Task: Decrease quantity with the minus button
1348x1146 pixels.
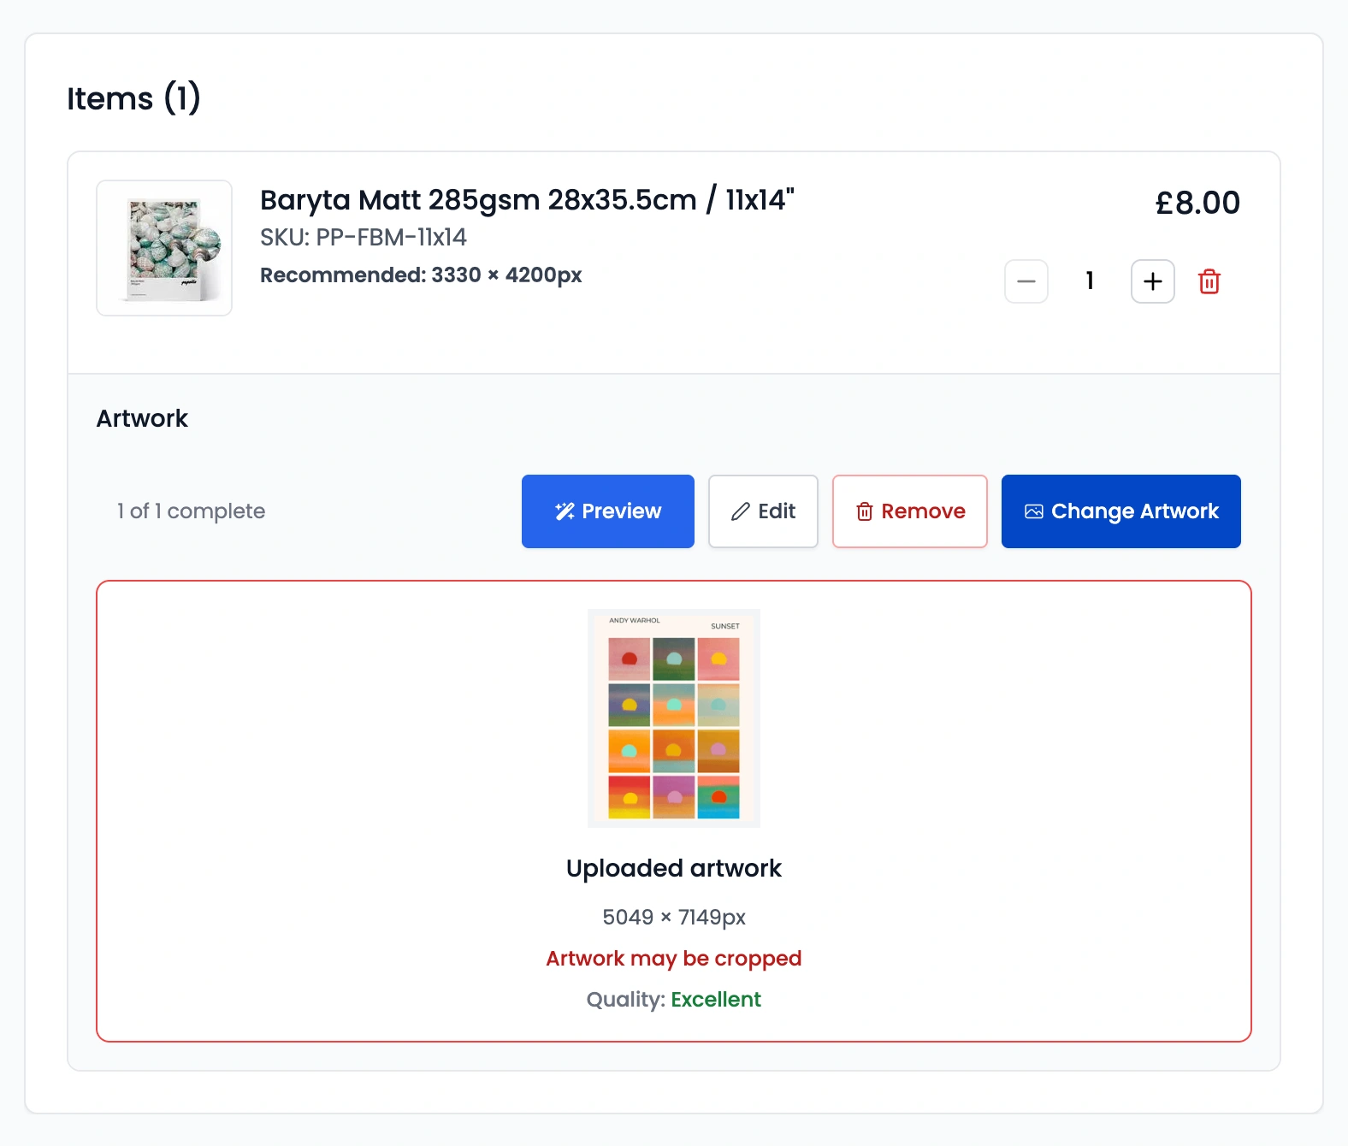Action: [x=1026, y=281]
